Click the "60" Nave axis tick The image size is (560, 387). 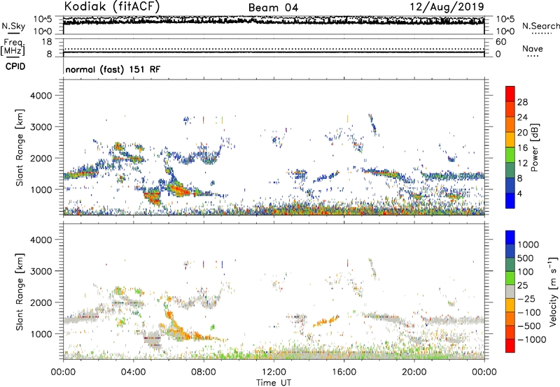coord(500,42)
